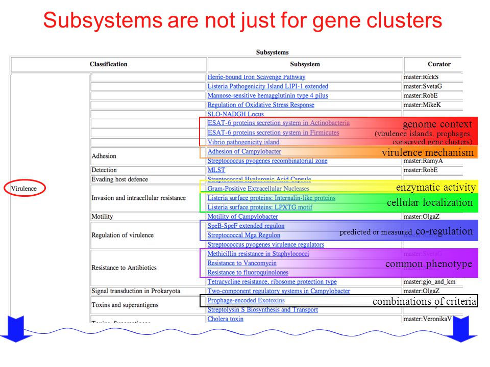Open Streptococcal Hyaluronic Acid Capsule link
490x367 pixels.
(259, 179)
